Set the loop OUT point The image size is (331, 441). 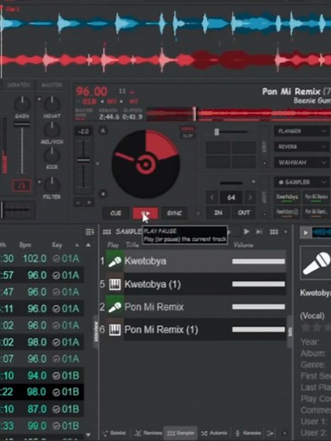[244, 213]
